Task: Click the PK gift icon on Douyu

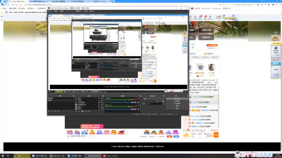Action: 99,132
